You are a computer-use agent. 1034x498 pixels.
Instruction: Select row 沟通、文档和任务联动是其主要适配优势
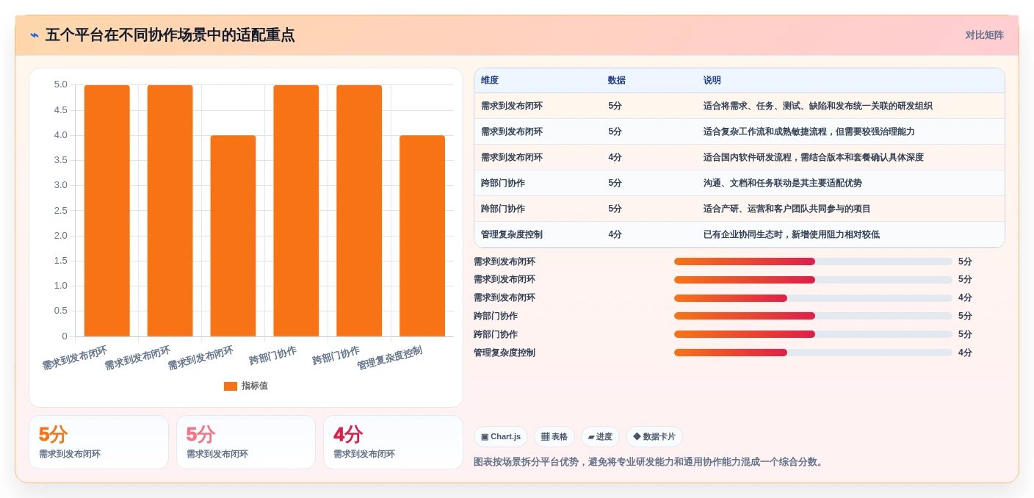pyautogui.click(x=740, y=184)
